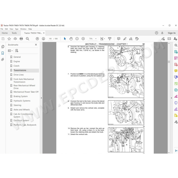The width and height of the screenshot is (178, 178).
Task: Switch to Home tab
Action: [5, 33]
